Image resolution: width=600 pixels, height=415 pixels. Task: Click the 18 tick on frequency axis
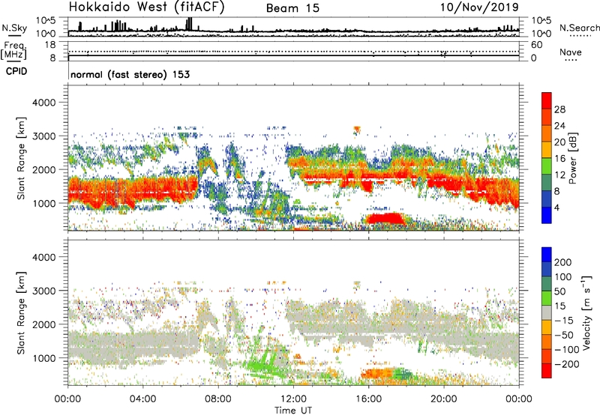[50, 45]
